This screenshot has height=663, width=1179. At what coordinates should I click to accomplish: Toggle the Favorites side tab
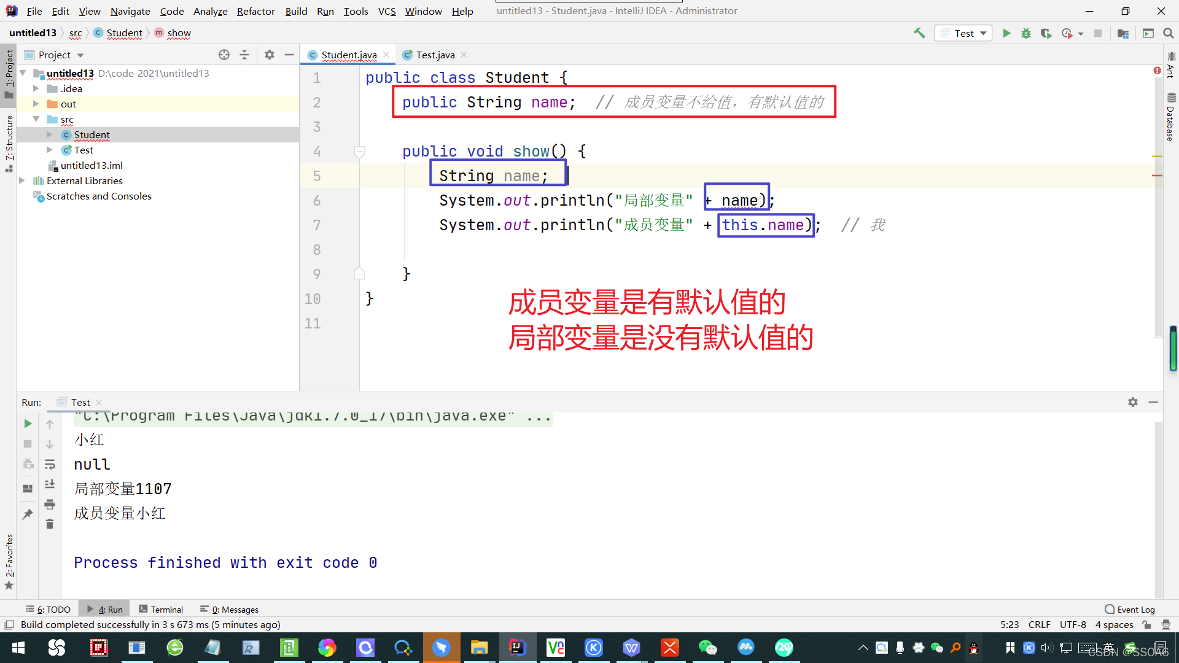9,562
